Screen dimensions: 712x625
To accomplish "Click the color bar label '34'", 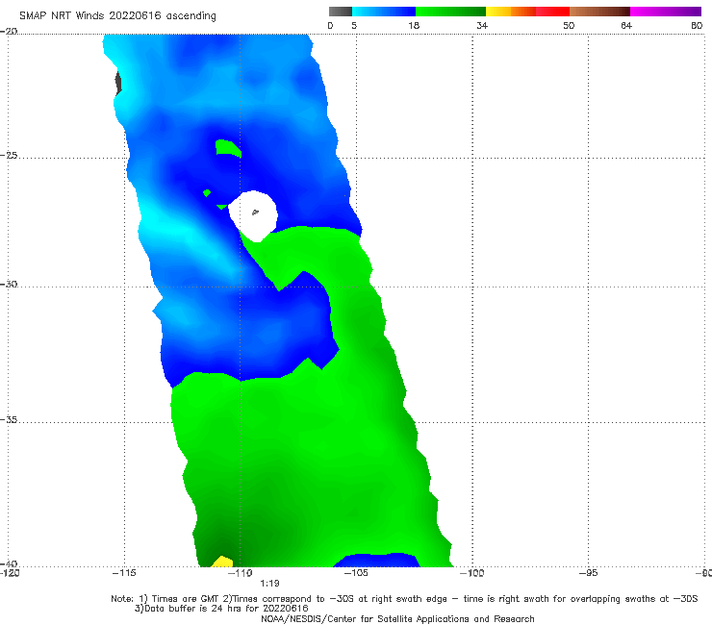I will pos(482,25).
